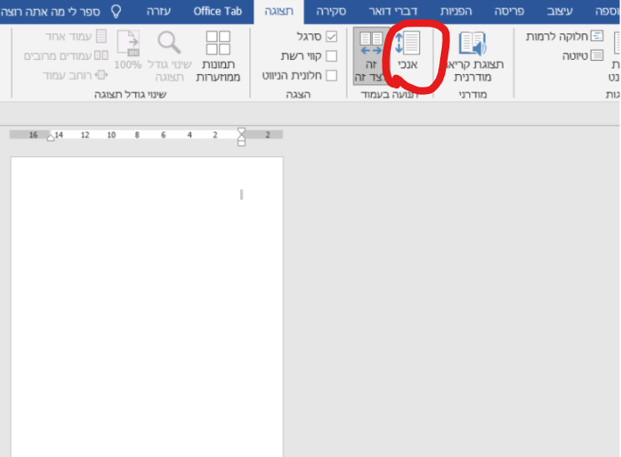The width and height of the screenshot is (621, 457).
Task: Open the Thumbnails (תמונות ממוזערות) view
Action: pyautogui.click(x=218, y=56)
